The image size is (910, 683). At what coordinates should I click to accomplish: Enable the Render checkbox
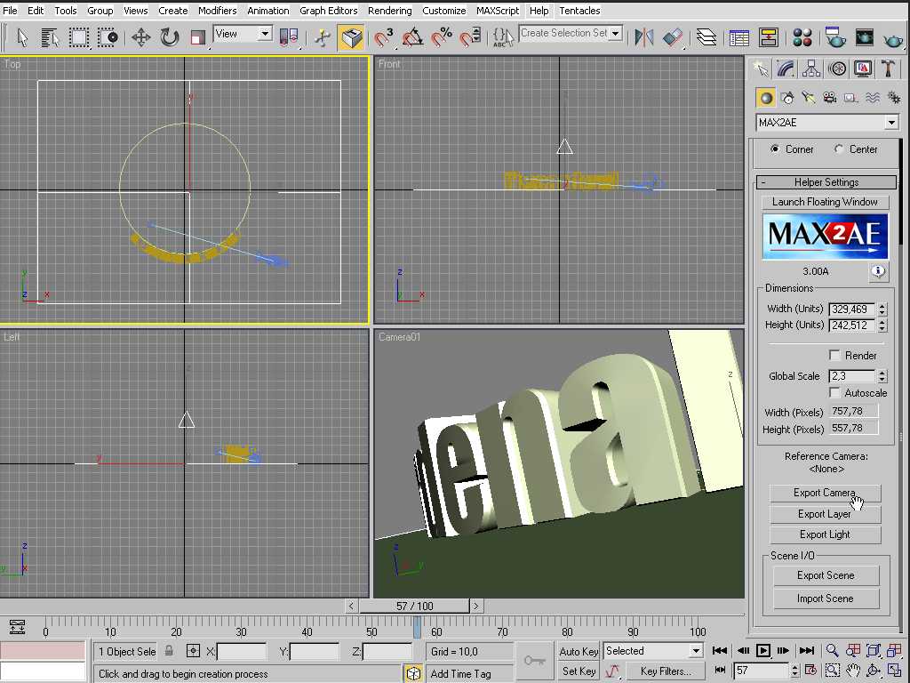[x=834, y=355]
